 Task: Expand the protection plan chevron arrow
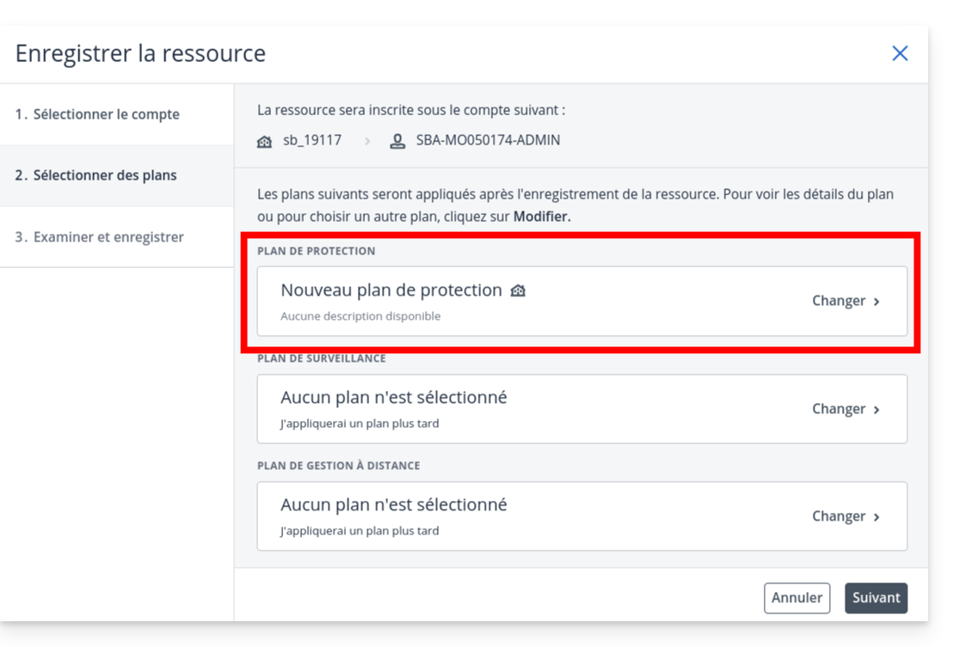[x=877, y=302]
